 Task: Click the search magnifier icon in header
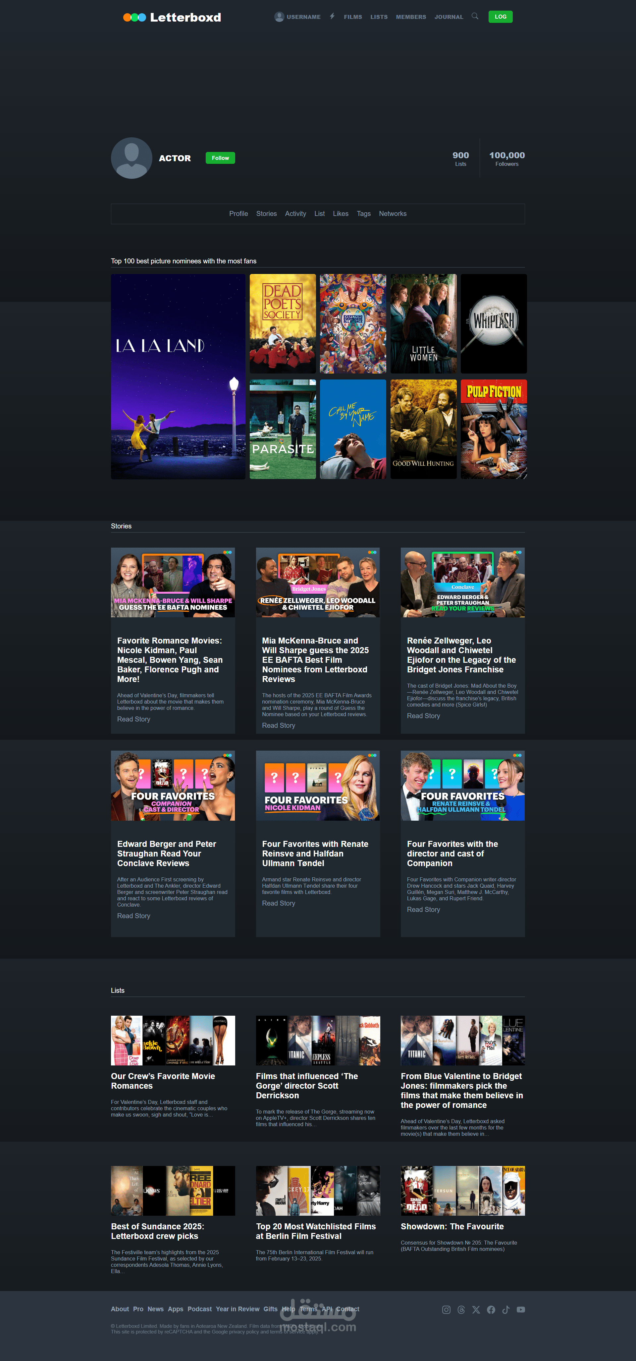point(474,16)
